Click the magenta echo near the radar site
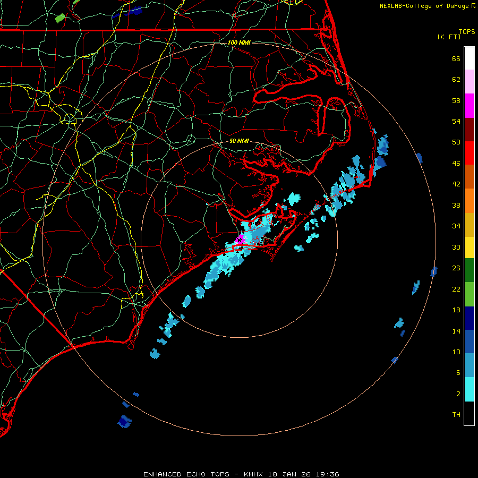The width and height of the screenshot is (478, 478). pyautogui.click(x=240, y=239)
